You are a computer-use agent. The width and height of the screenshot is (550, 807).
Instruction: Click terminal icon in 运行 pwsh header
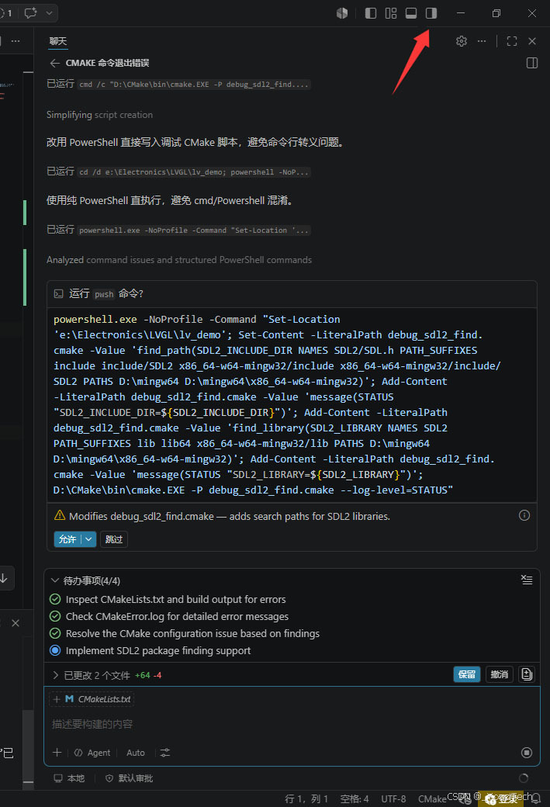[59, 294]
